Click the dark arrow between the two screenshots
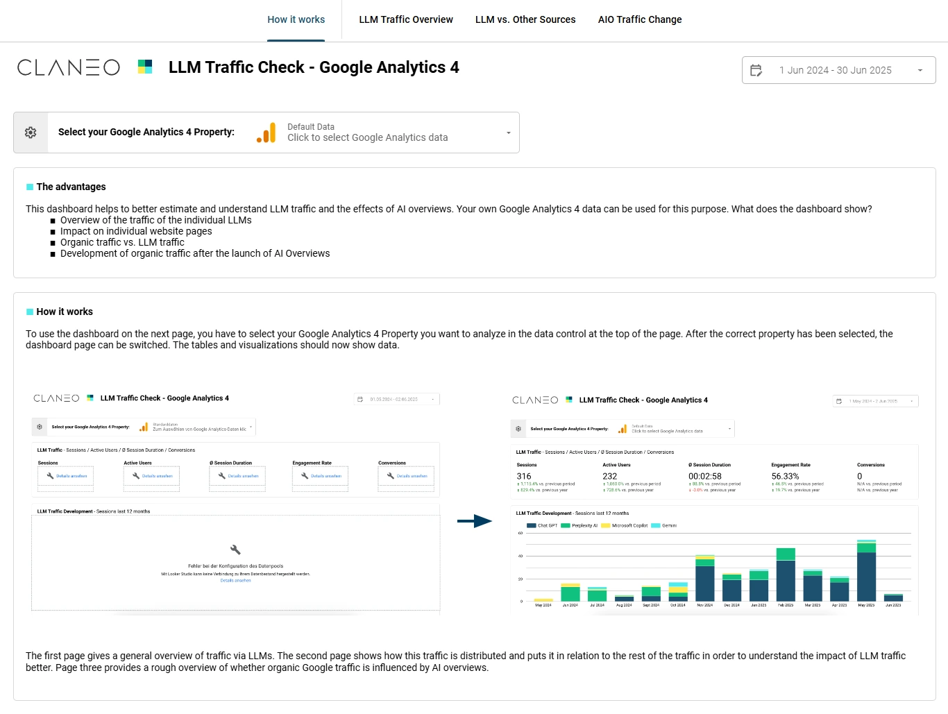 475,521
